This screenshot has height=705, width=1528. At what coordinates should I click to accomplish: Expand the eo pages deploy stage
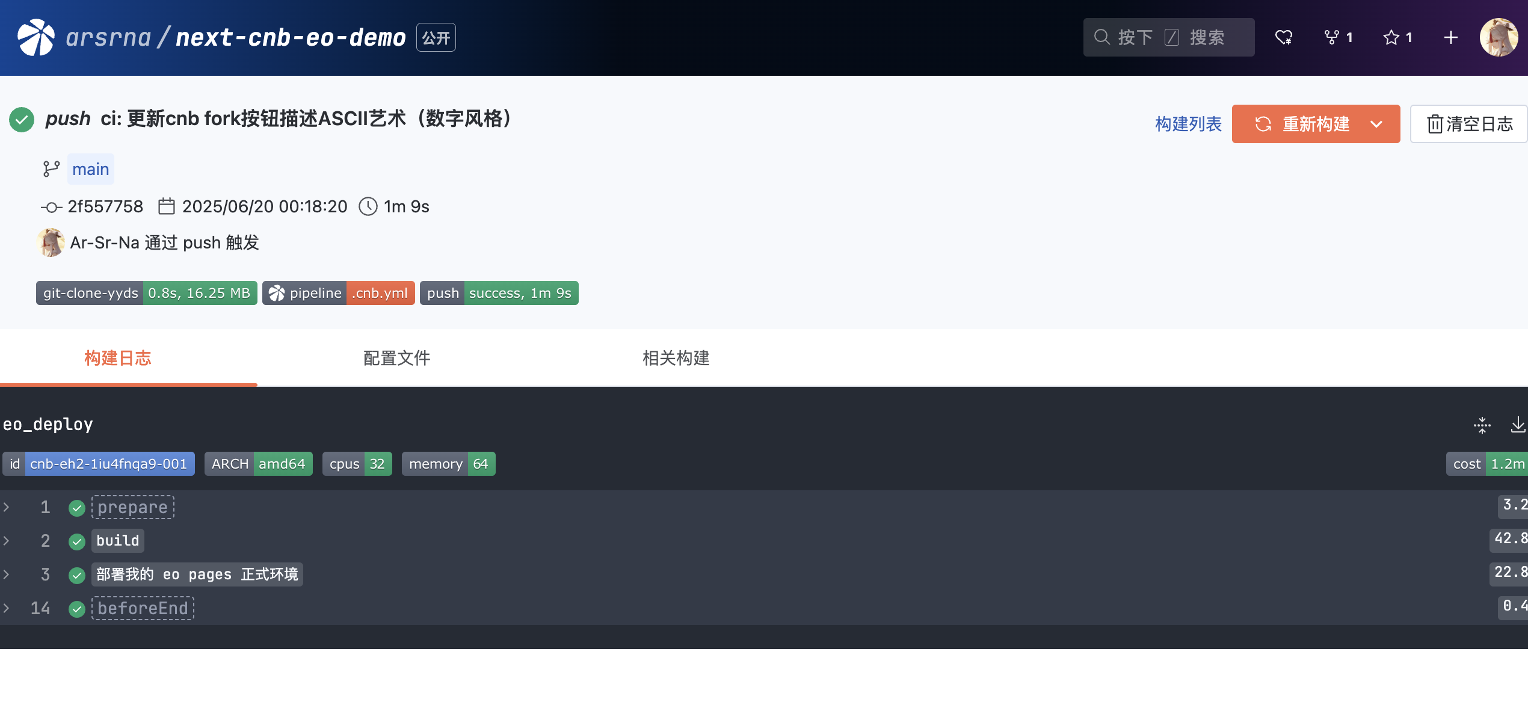[x=197, y=574]
